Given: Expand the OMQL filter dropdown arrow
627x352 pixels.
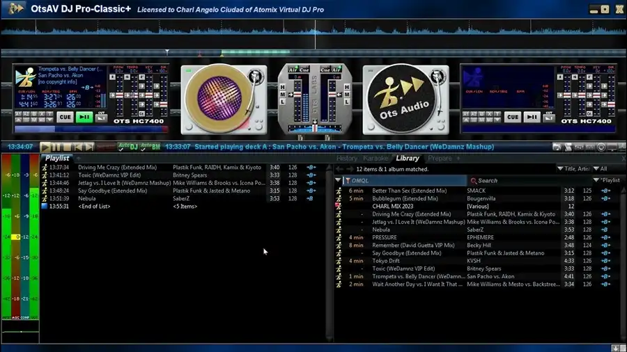Looking at the screenshot, I should click(x=339, y=180).
